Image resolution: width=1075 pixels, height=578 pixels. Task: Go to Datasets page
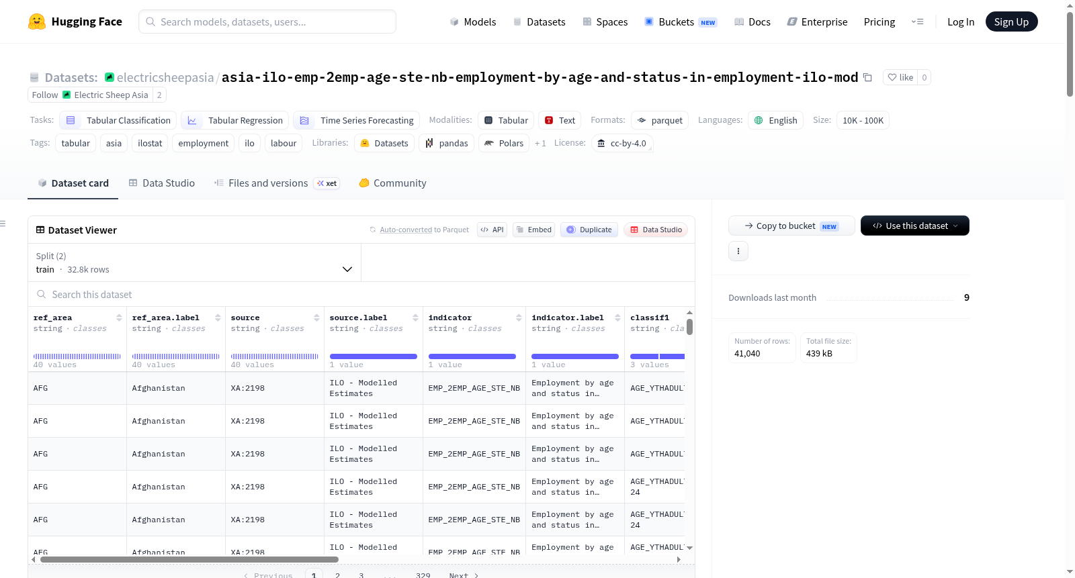coord(539,22)
